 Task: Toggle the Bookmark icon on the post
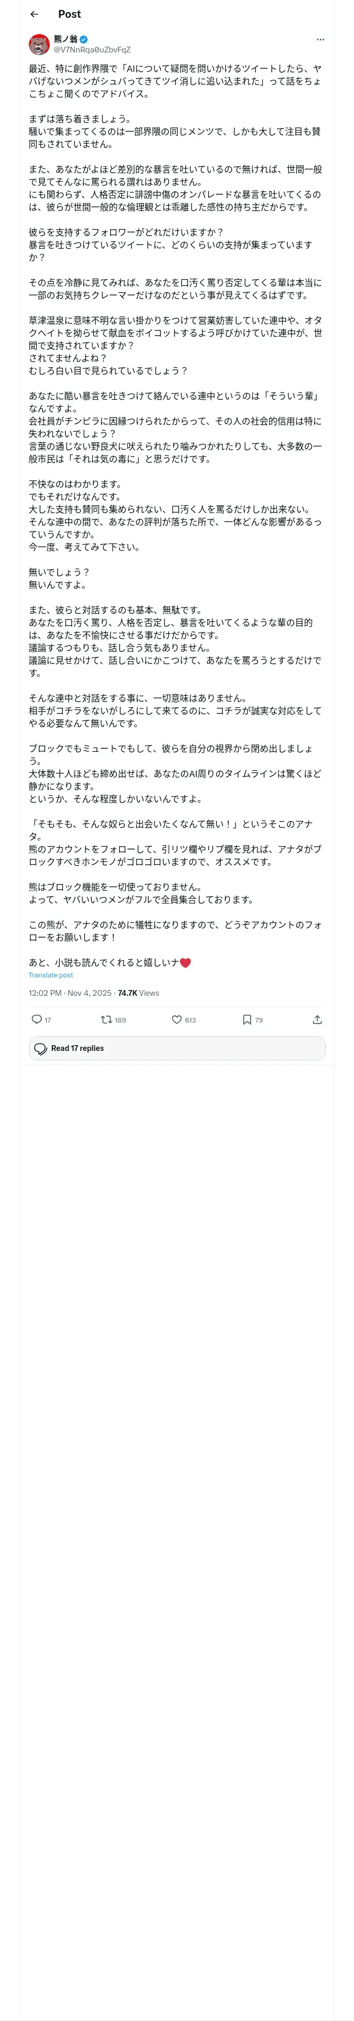coord(246,1020)
